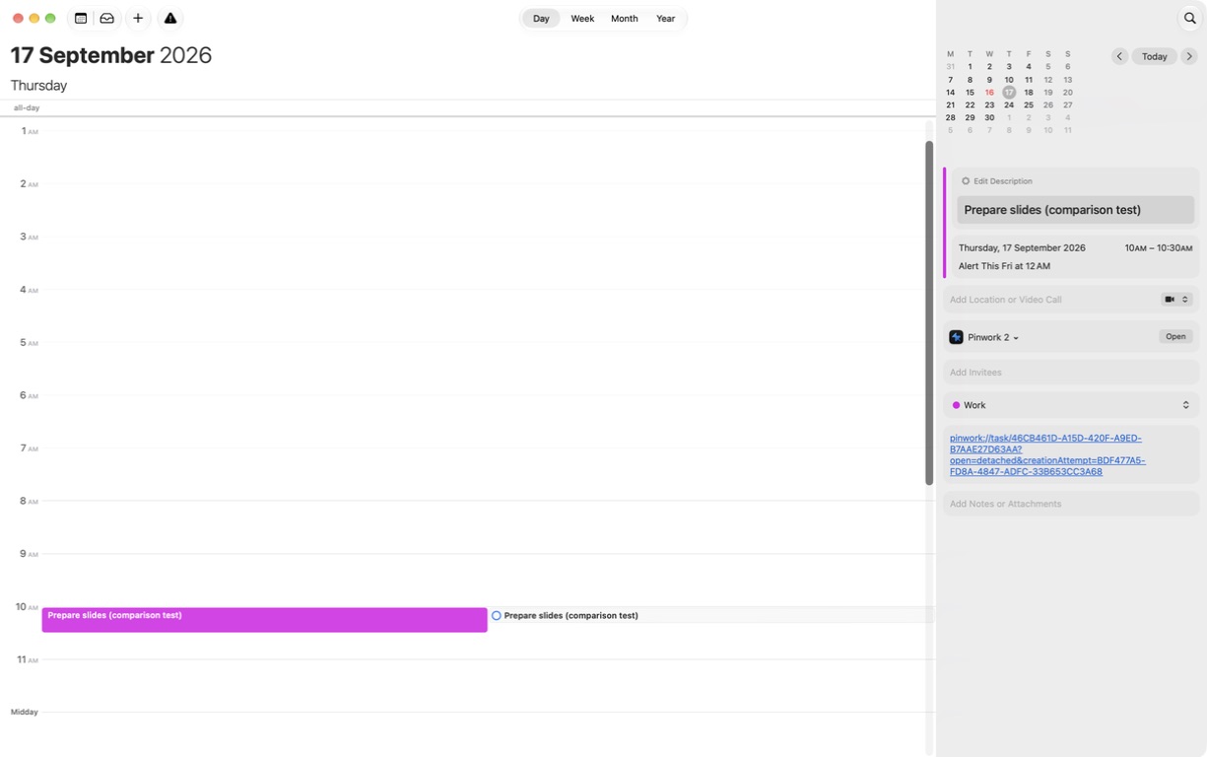This screenshot has height=757, width=1207.
Task: Click the purple Work calendar color dot
Action: coord(956,405)
